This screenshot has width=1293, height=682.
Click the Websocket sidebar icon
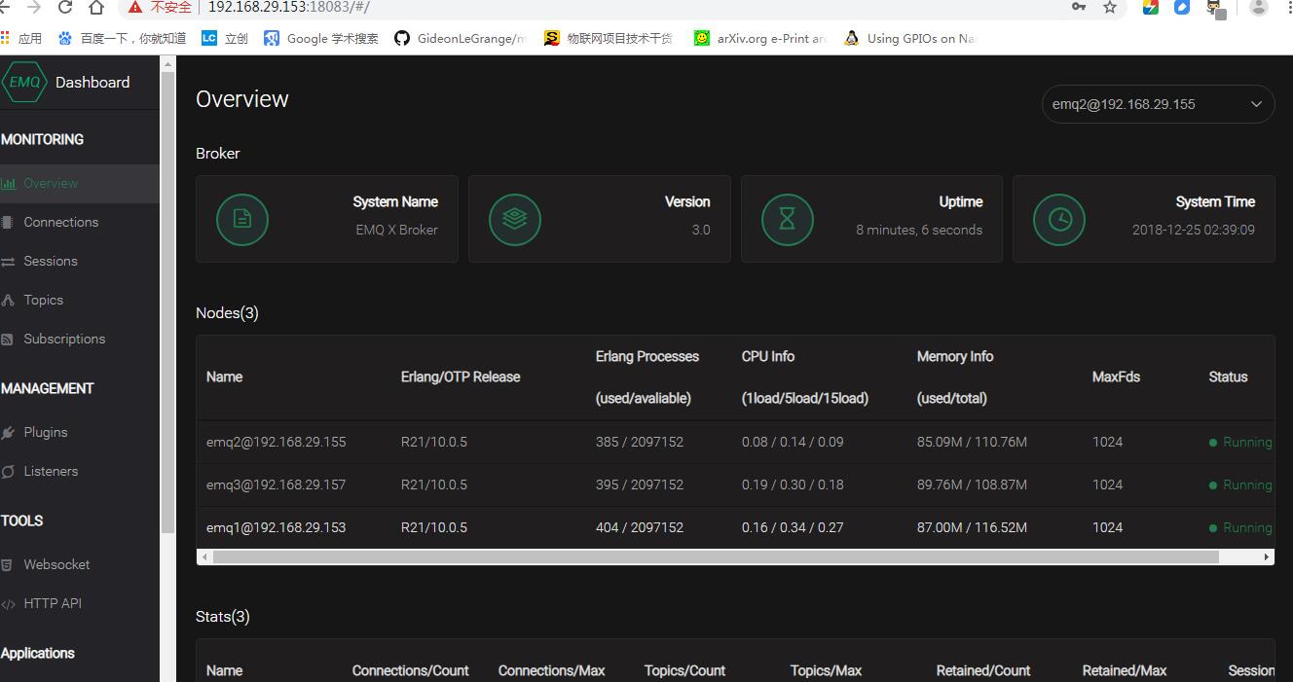(8, 565)
